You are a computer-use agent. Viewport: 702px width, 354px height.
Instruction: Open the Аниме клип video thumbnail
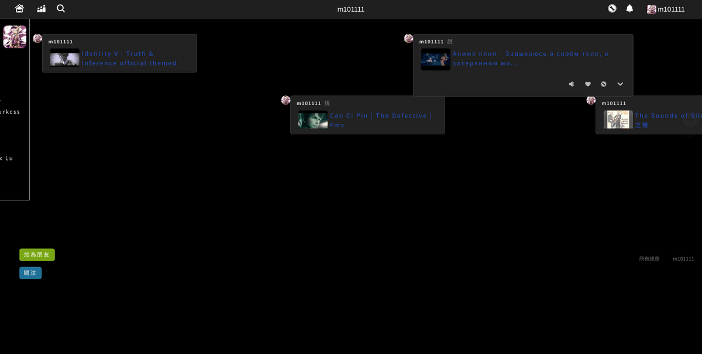(436, 60)
